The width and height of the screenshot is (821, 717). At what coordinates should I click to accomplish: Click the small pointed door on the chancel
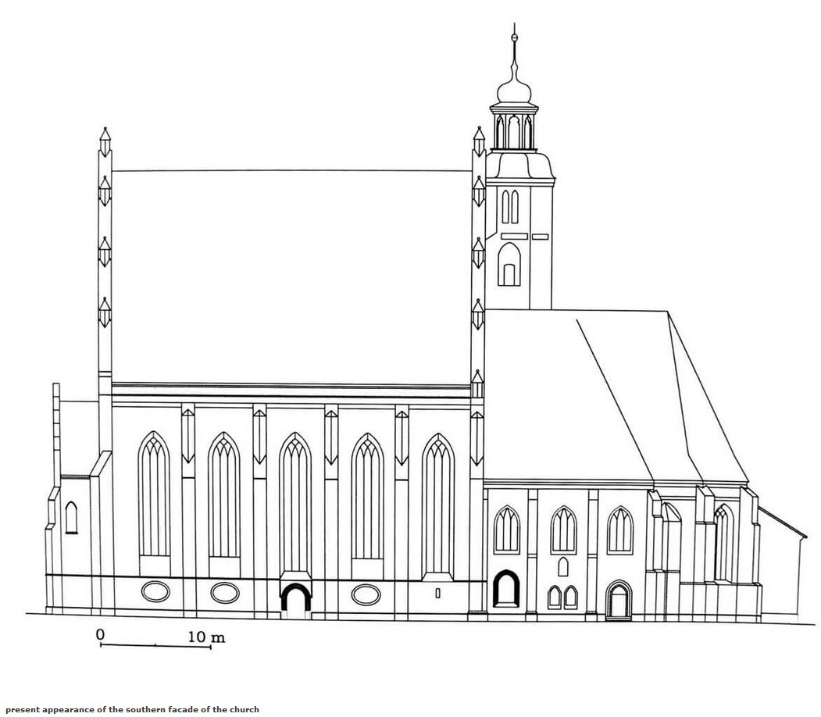click(619, 600)
